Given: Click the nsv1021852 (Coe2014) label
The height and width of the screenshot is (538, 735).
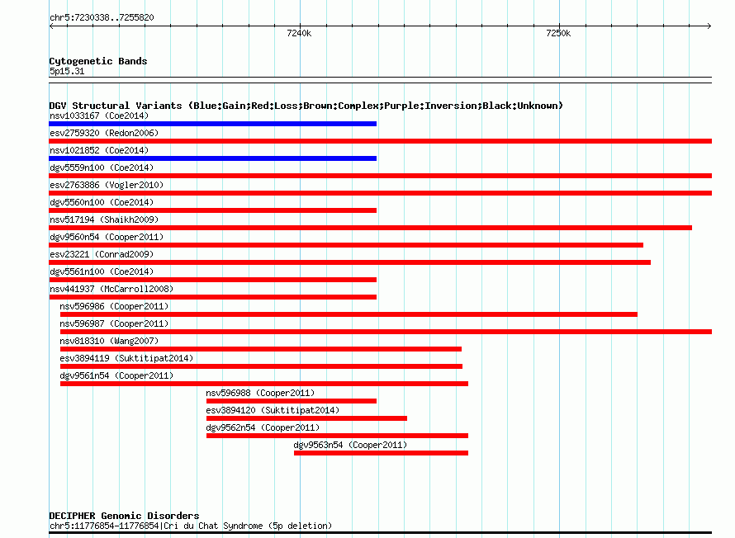Looking at the screenshot, I should 99,150.
